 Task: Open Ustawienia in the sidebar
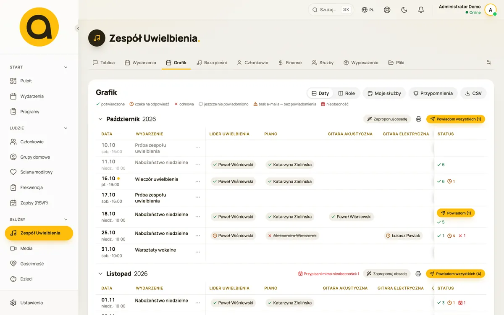click(39, 303)
